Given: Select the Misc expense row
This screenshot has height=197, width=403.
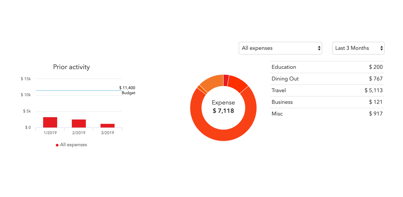Looking at the screenshot, I should pos(327,114).
